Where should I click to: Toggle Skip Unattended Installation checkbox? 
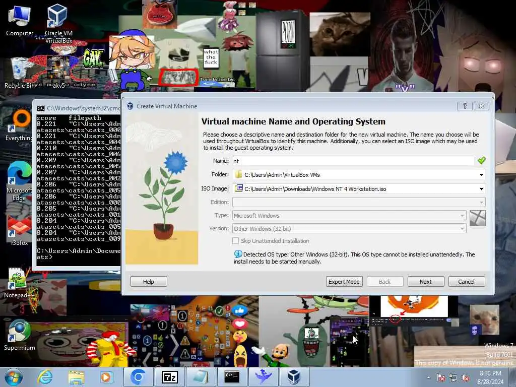point(236,241)
